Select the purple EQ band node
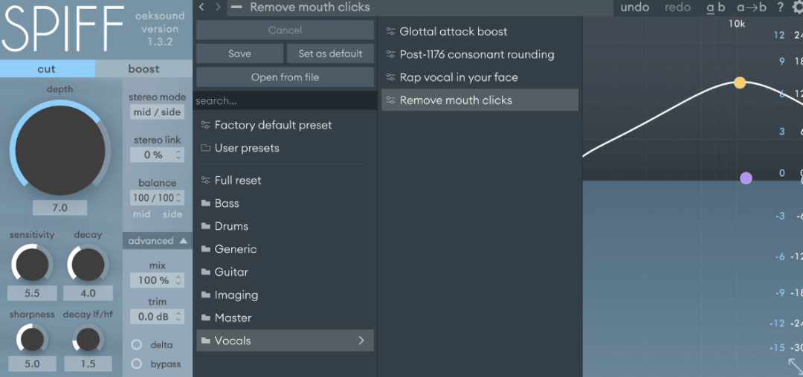 pyautogui.click(x=746, y=178)
